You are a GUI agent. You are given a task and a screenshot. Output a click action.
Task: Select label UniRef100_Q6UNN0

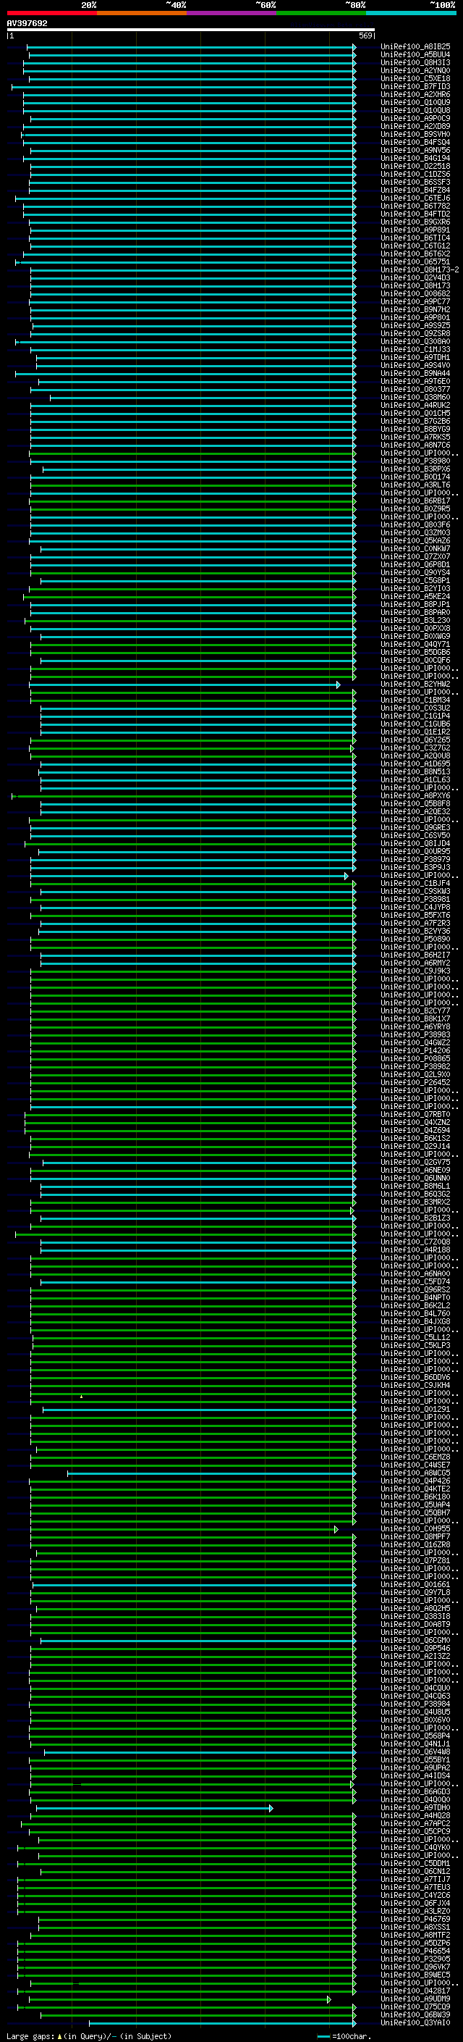[415, 1178]
